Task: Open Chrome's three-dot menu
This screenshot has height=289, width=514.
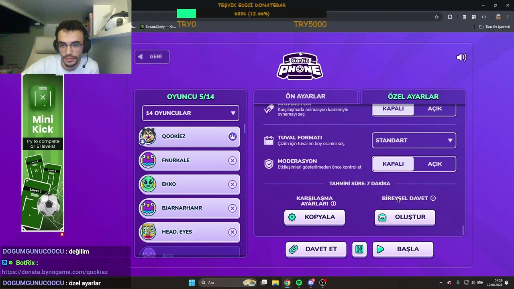Action: pos(508,17)
